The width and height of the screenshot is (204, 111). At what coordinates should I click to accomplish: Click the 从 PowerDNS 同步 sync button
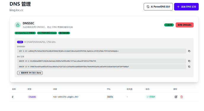[x=158, y=7]
